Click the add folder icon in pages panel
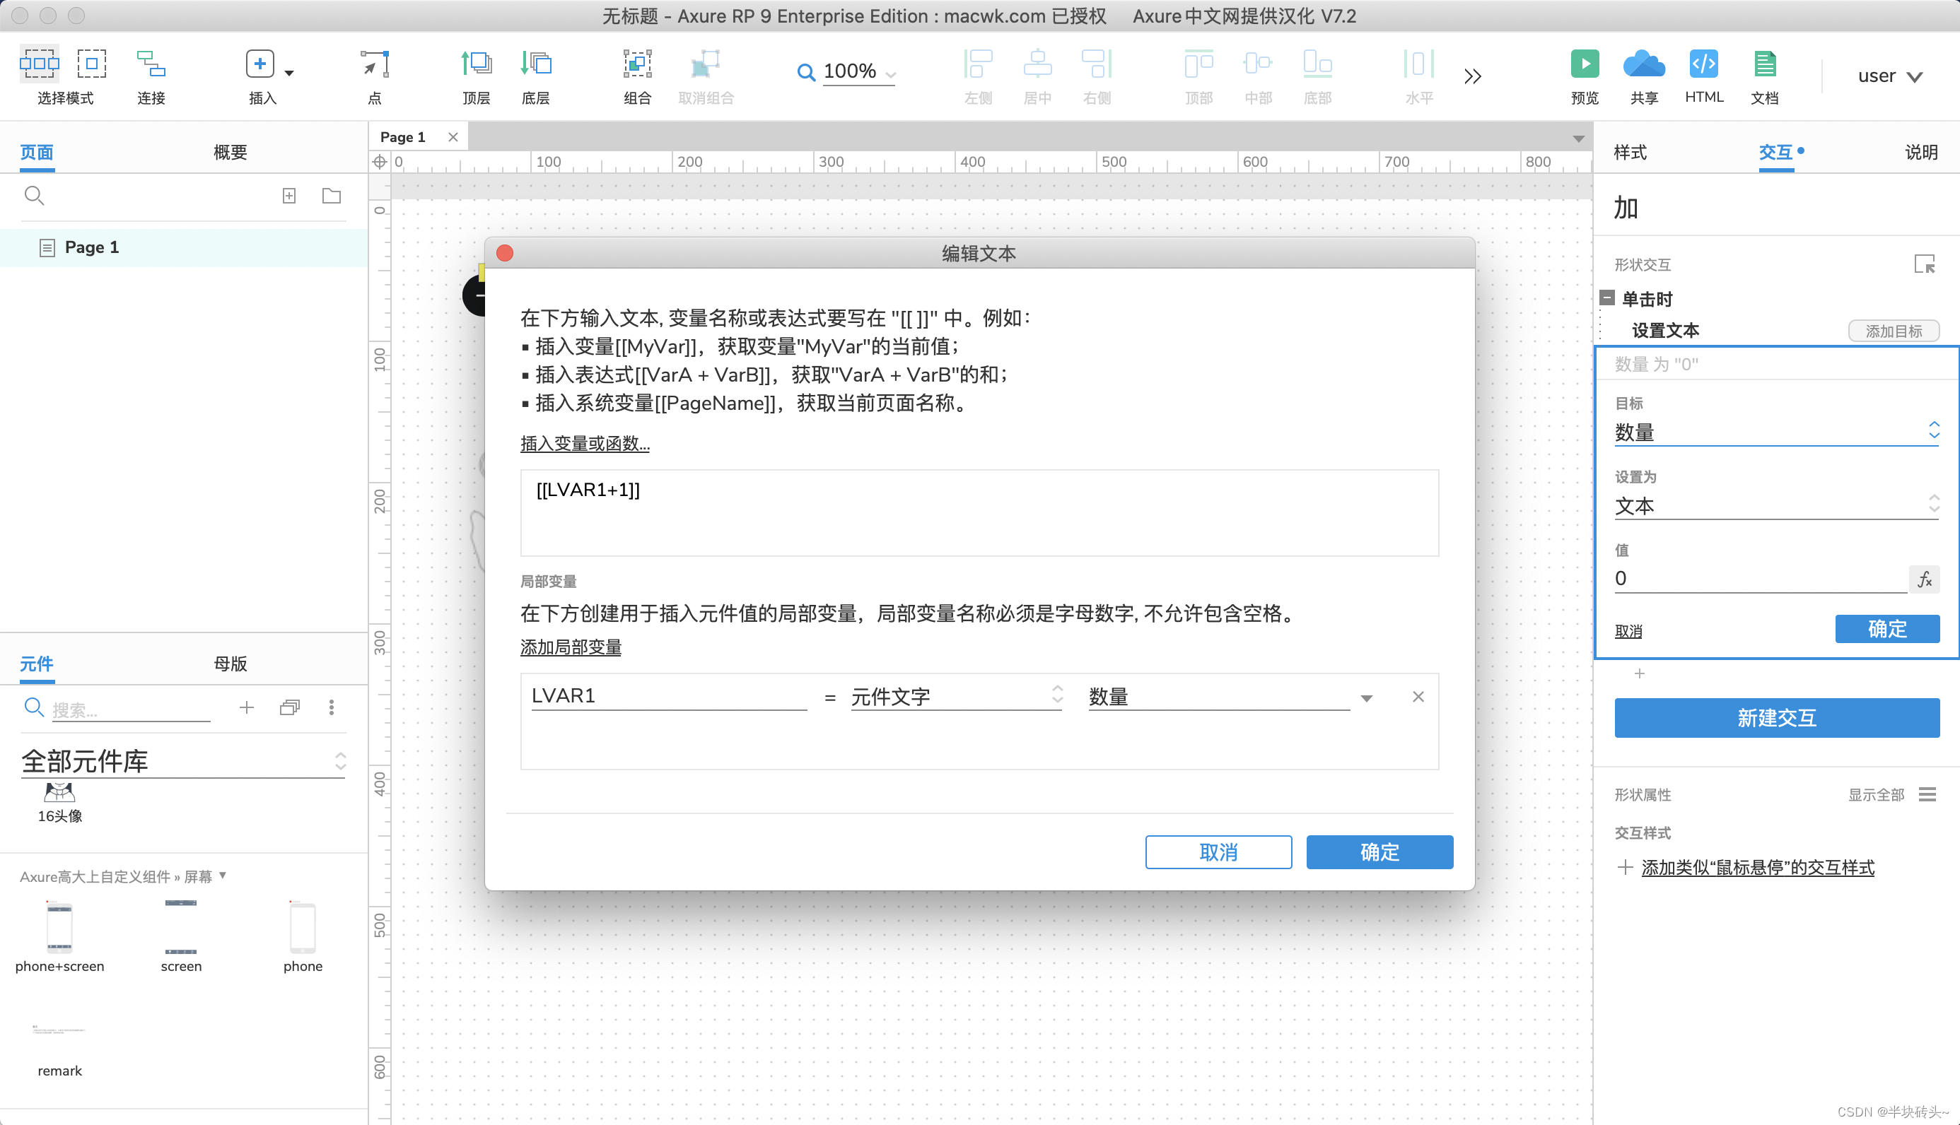Screen dimensions: 1960x1125 point(332,196)
